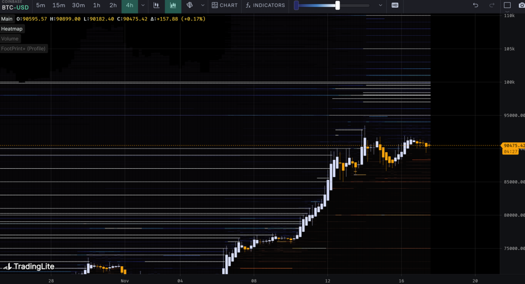Viewport: 525px width, 284px height.
Task: Click the close value C:90475.42
Action: click(132, 19)
